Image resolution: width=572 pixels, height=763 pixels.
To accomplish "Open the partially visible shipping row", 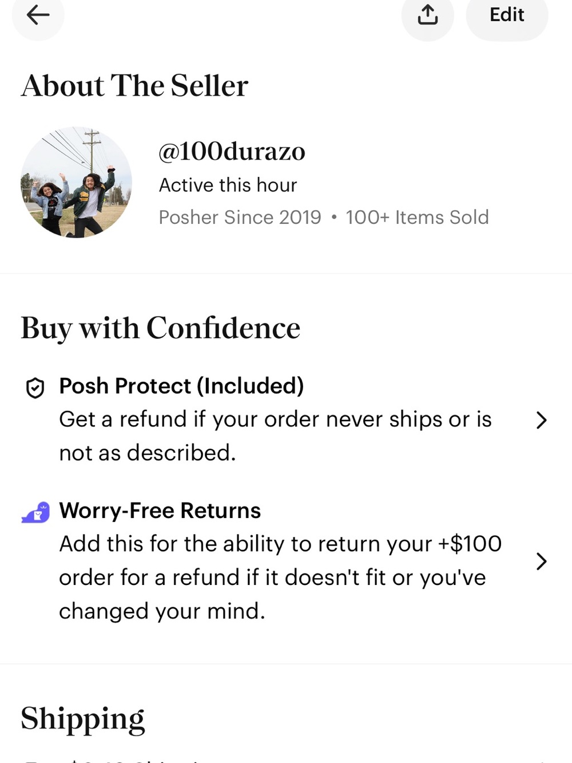I will (286, 760).
